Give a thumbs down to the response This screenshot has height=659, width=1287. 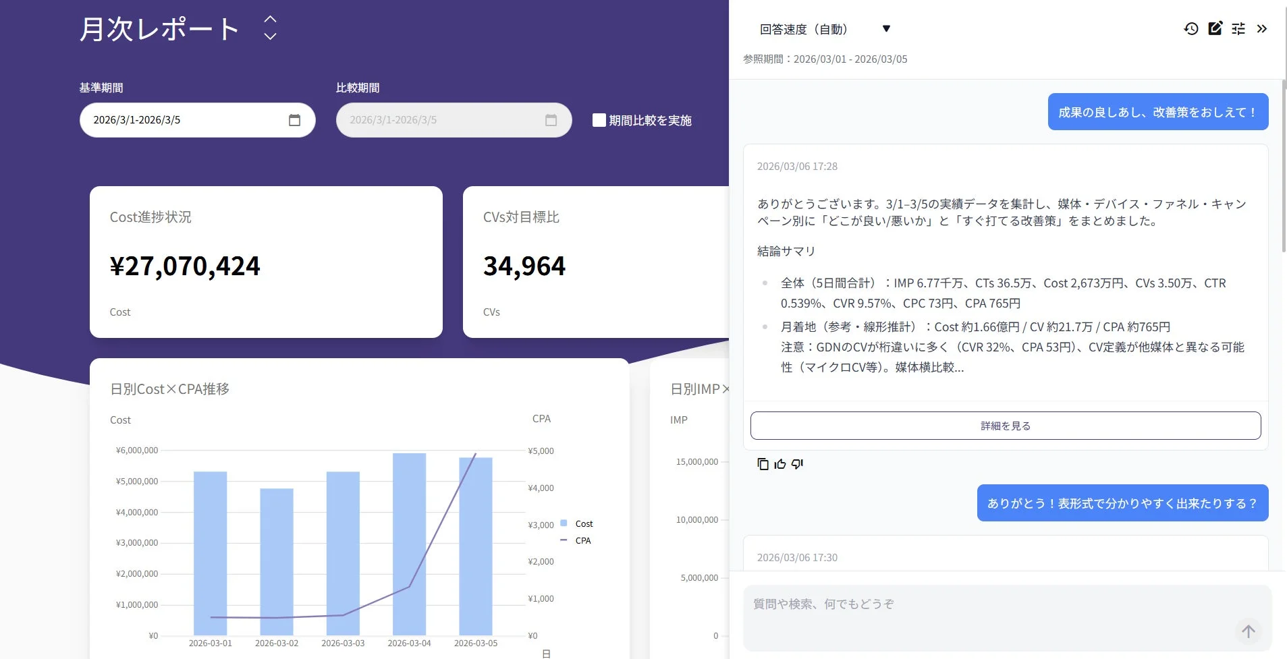click(x=796, y=464)
